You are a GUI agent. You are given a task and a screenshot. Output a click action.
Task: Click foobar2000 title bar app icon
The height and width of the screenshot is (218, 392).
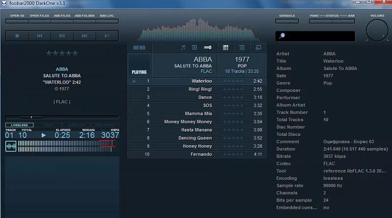[x=4, y=3]
